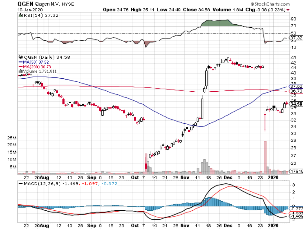Image resolution: width=303 pixels, height=229 pixels.
Task: Click the 5M label on the volume axis
Action: [x=13, y=167]
